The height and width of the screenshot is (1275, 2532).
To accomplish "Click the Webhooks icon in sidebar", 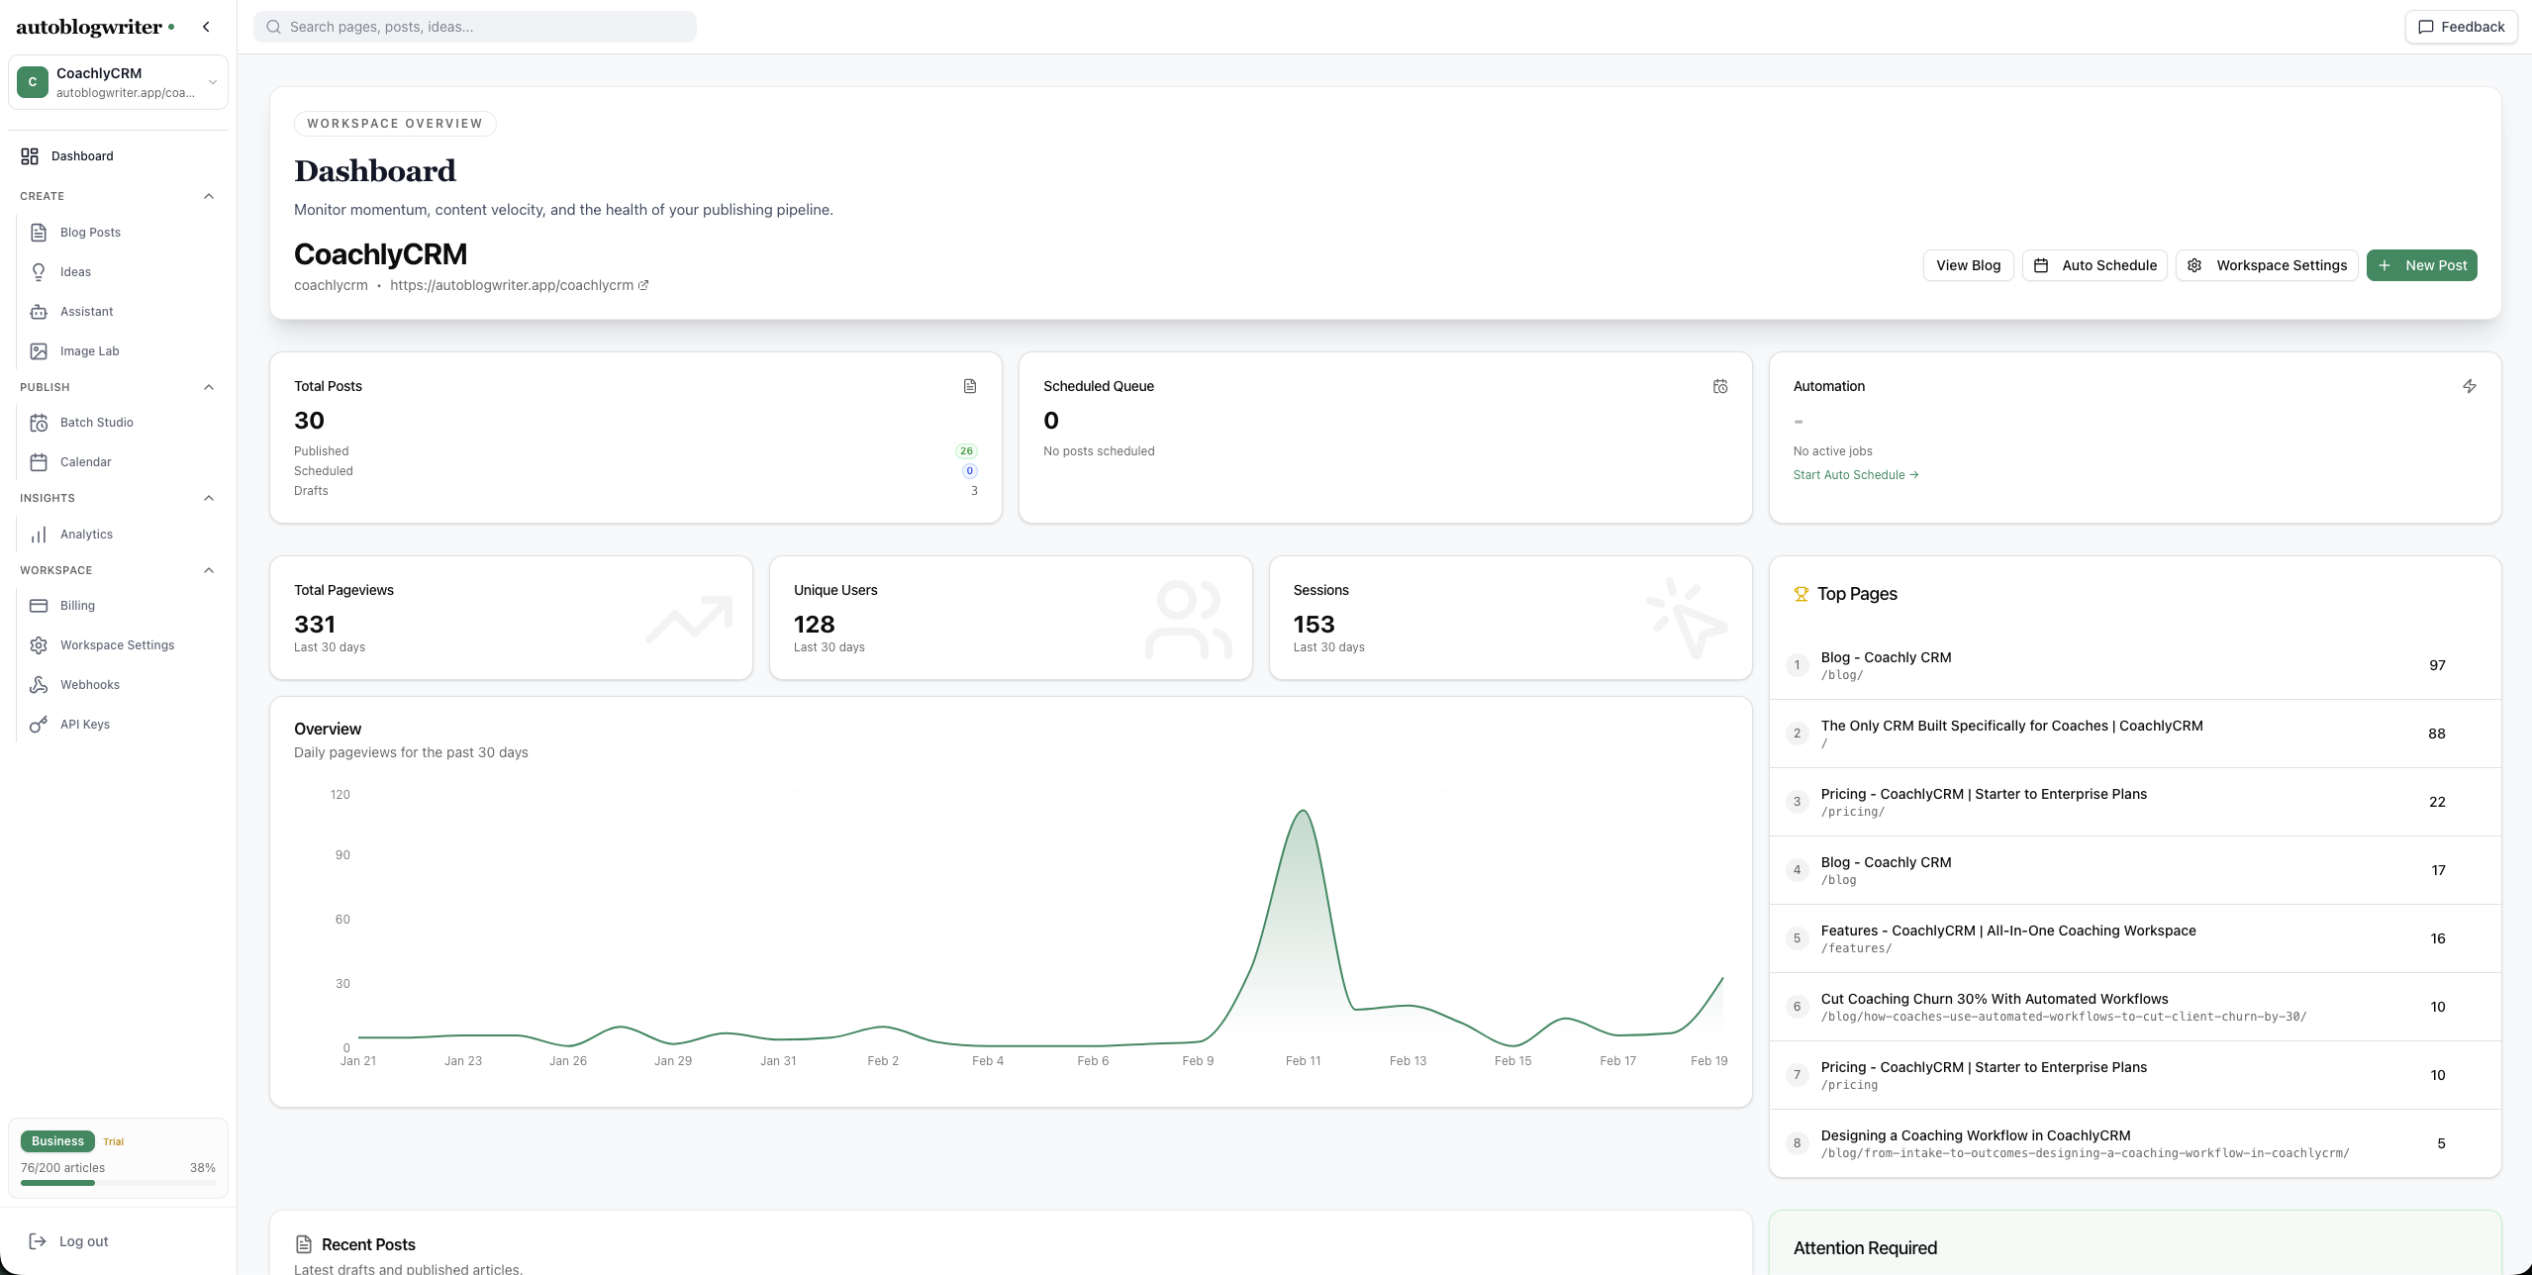I will tap(39, 685).
